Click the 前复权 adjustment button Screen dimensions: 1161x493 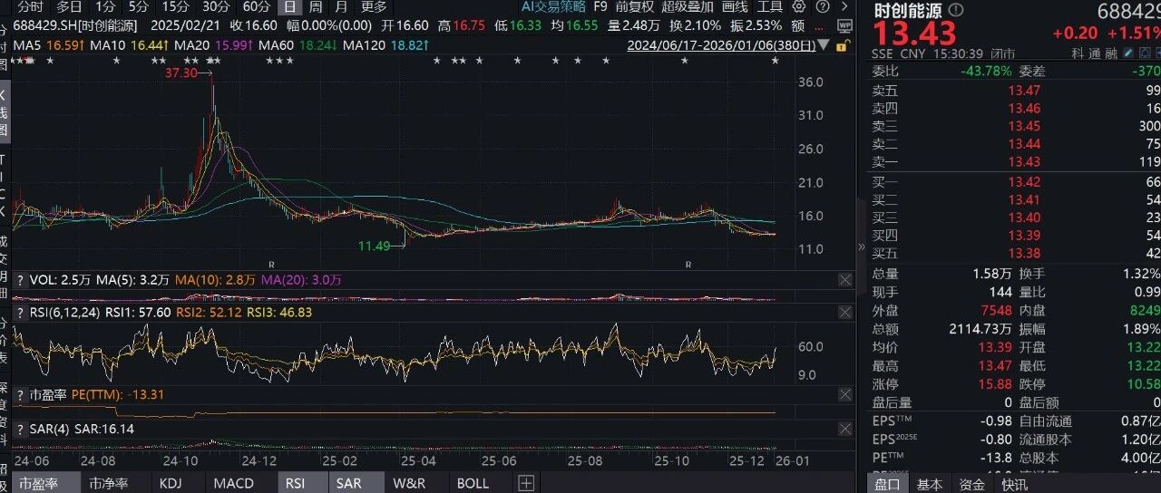(635, 6)
